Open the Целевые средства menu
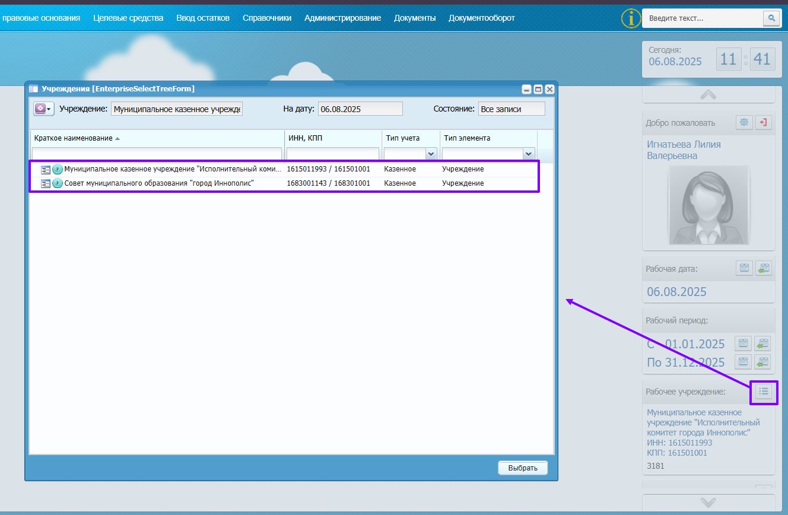The width and height of the screenshot is (788, 515). pos(128,18)
